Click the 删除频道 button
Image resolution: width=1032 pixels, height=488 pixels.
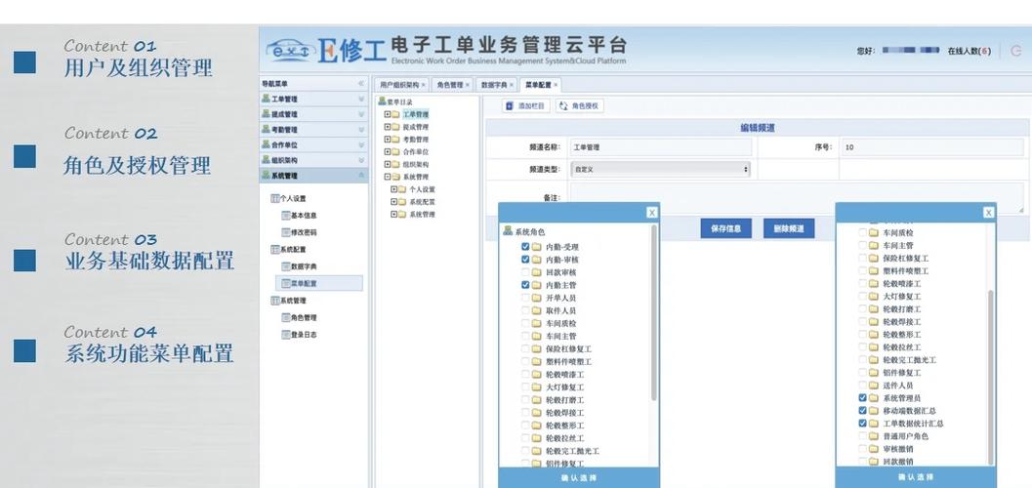tap(789, 228)
